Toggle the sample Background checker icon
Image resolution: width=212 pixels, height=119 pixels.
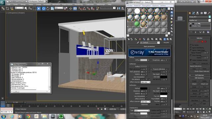click(x=172, y=16)
